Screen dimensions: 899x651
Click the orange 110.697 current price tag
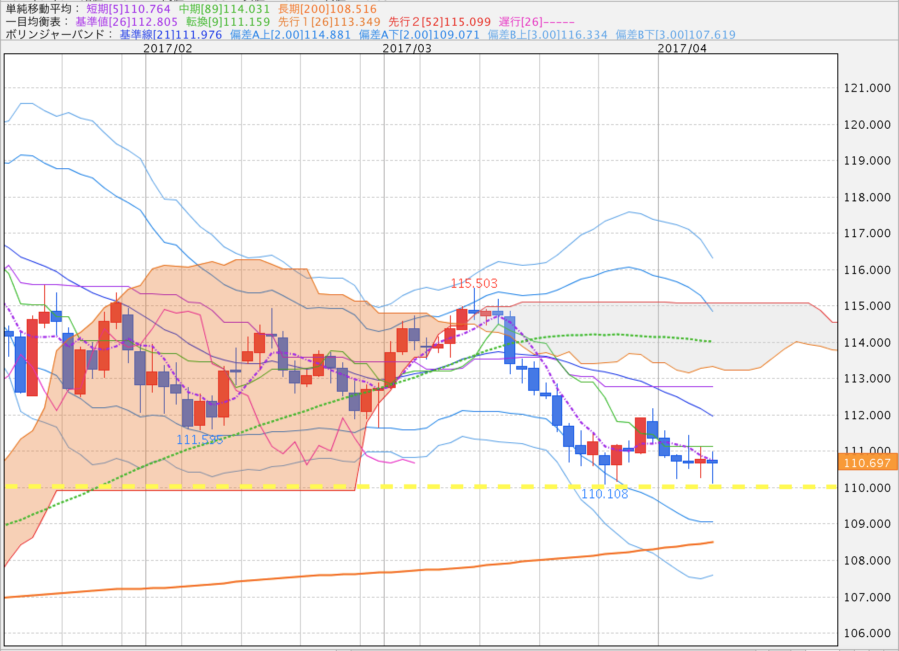(867, 463)
